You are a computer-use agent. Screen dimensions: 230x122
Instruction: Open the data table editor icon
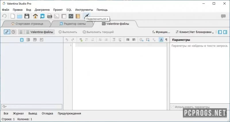(64, 16)
